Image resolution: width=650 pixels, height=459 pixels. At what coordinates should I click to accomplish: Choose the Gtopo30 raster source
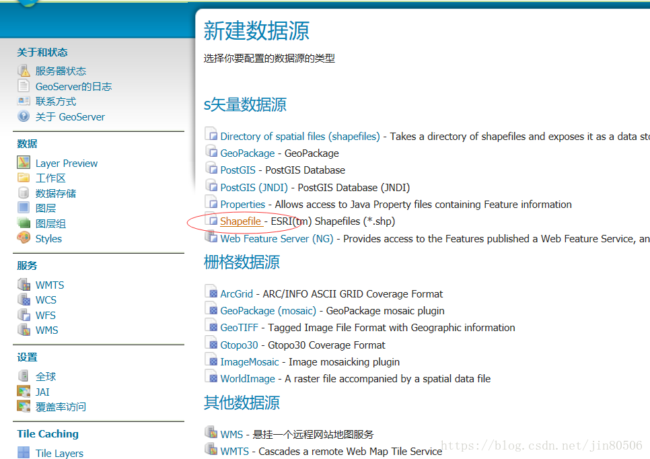[239, 345]
